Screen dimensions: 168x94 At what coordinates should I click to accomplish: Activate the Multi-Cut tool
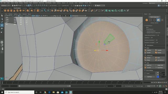(149, 65)
